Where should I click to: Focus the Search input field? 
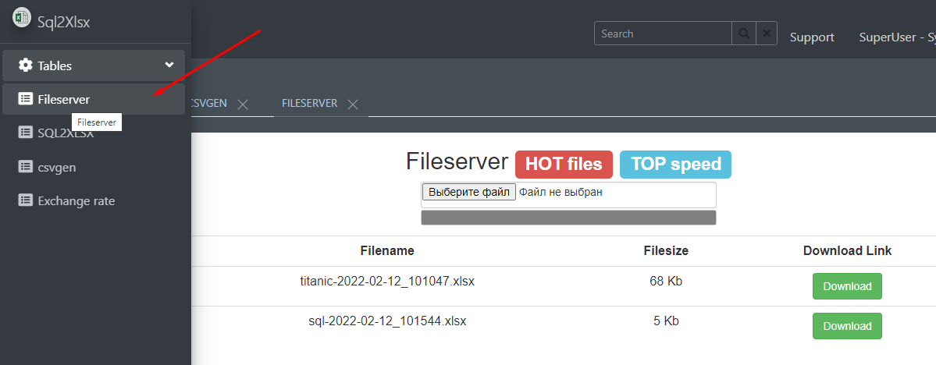coord(662,34)
